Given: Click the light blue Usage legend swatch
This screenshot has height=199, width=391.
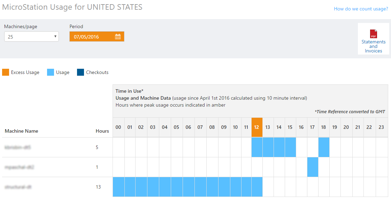Looking at the screenshot, I should click(51, 72).
